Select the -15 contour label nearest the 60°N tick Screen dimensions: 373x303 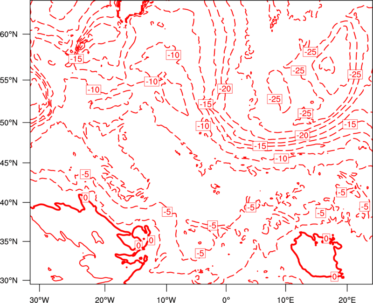tap(76, 59)
